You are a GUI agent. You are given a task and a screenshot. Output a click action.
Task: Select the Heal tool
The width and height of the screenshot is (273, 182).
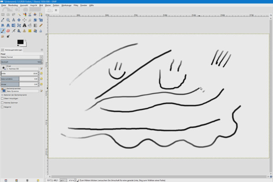pyautogui.click(x=30, y=31)
